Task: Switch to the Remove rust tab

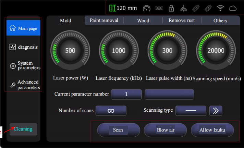Action: (x=181, y=21)
